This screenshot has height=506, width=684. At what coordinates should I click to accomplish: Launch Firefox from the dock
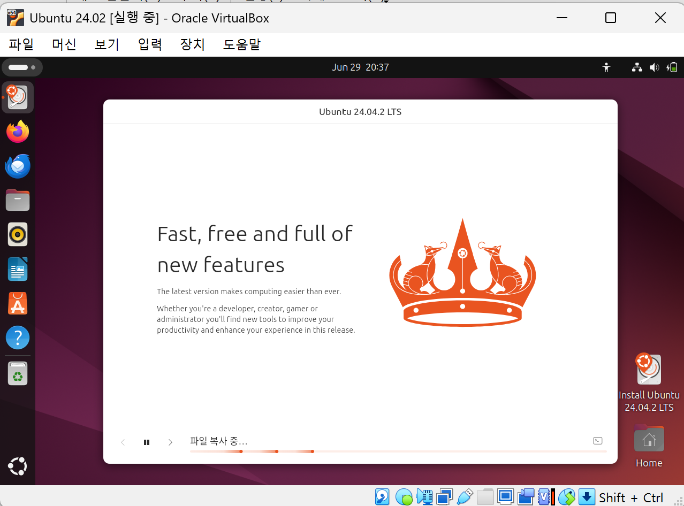(x=18, y=132)
